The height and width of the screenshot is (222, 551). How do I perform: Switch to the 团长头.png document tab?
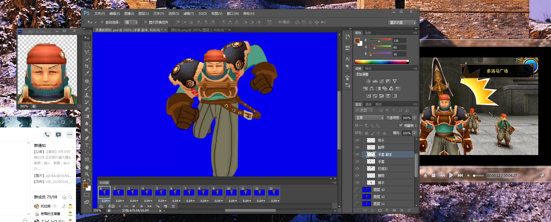click(198, 30)
